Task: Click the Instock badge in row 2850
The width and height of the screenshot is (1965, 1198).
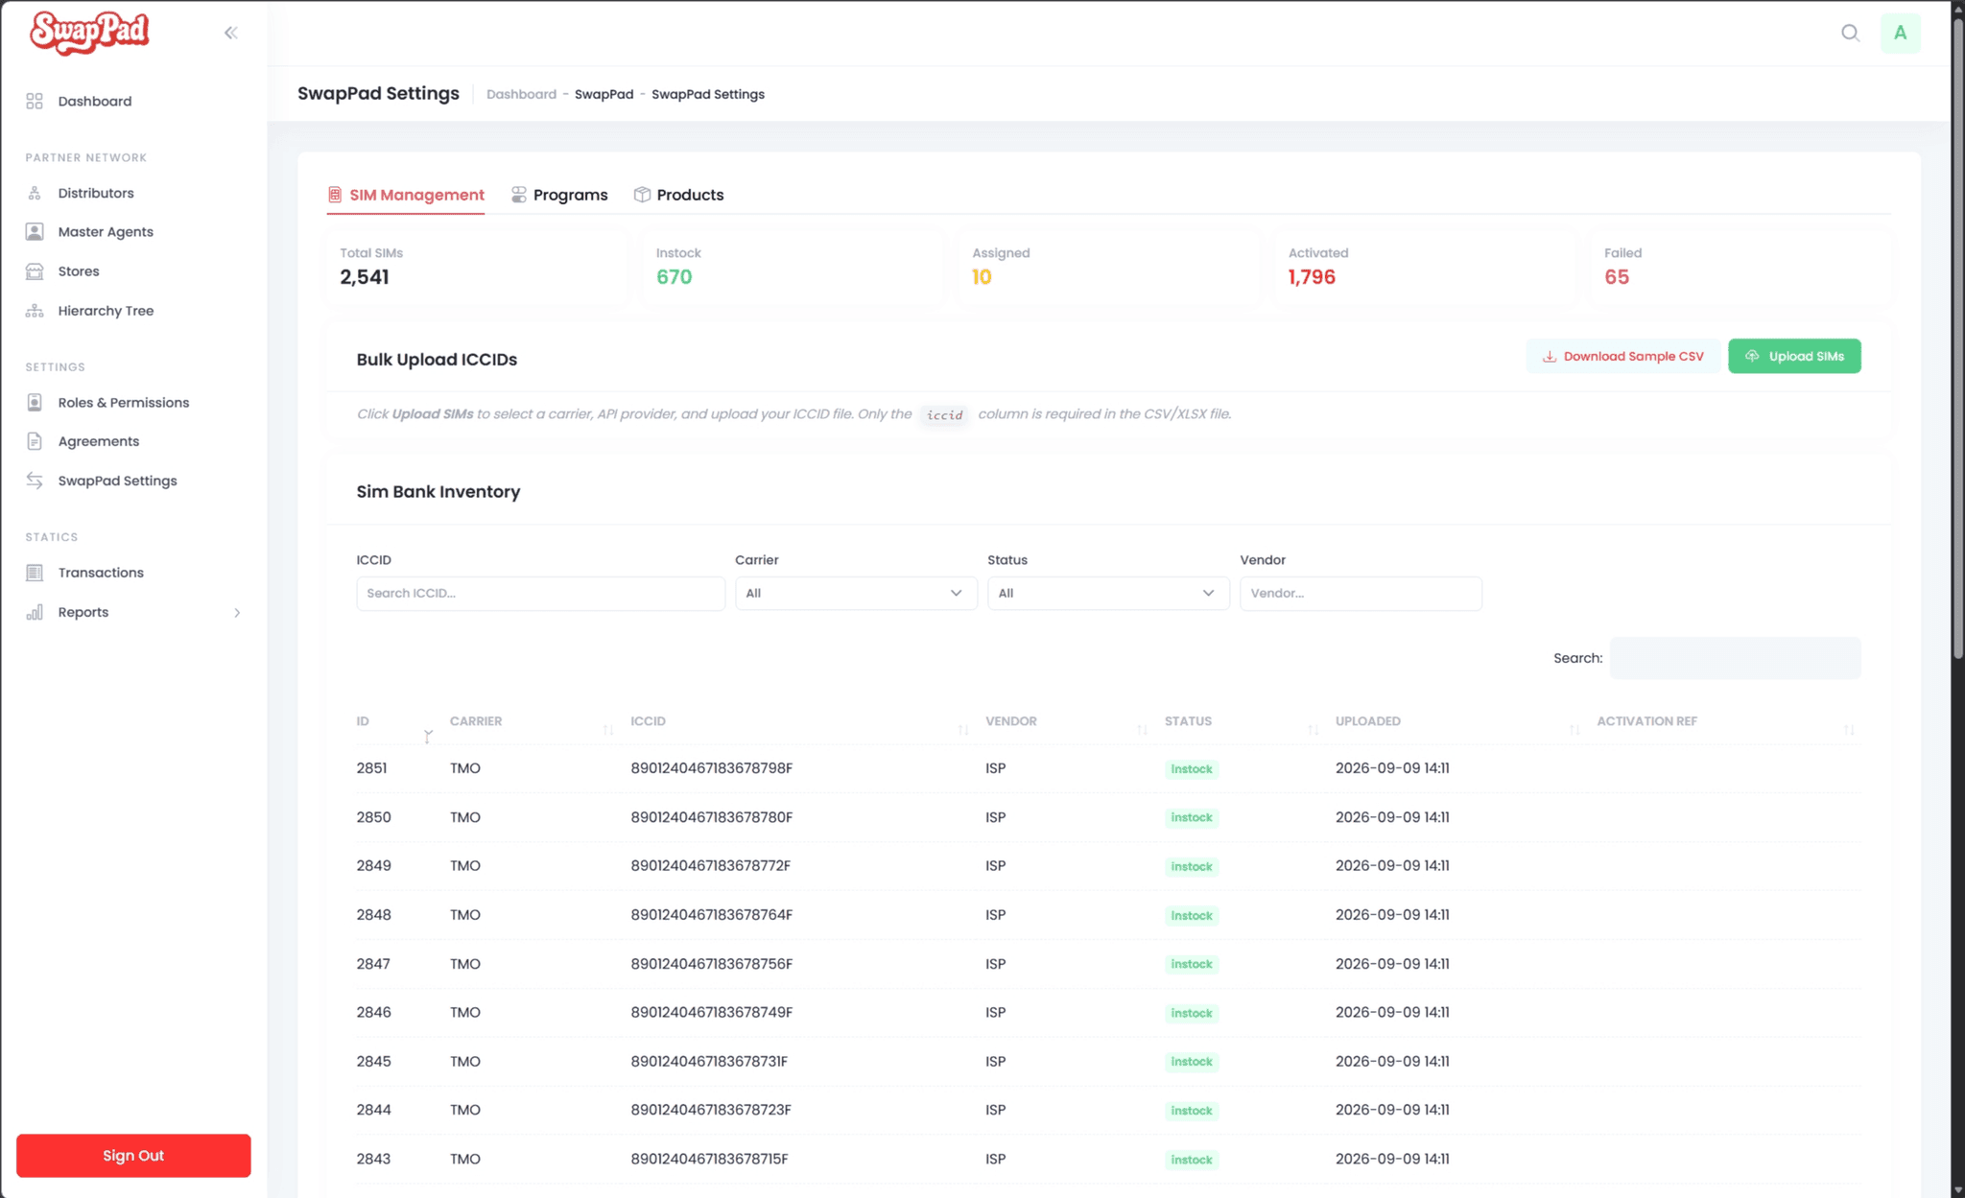Action: click(x=1192, y=817)
